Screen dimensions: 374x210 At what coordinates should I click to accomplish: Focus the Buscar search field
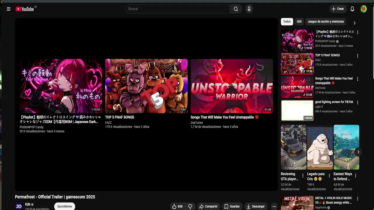[x=177, y=9]
